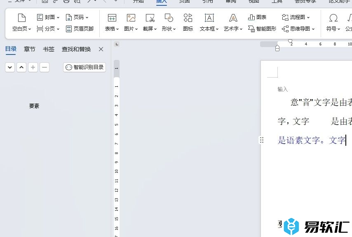Click the blue text 是语素文字。文字

tap(311, 140)
